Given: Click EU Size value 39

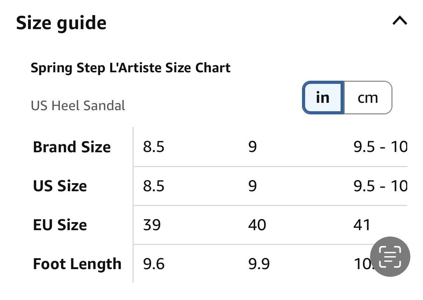Looking at the screenshot, I should [x=152, y=225].
